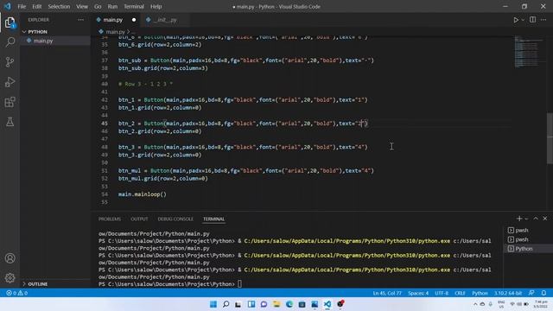Open the Manage gear icon
Screen dimensions: 553x311
pos(10,278)
